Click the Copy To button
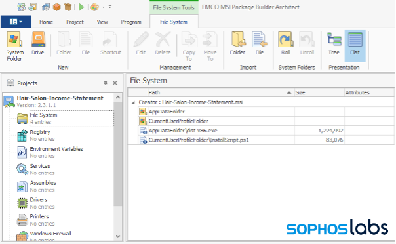 [189, 47]
